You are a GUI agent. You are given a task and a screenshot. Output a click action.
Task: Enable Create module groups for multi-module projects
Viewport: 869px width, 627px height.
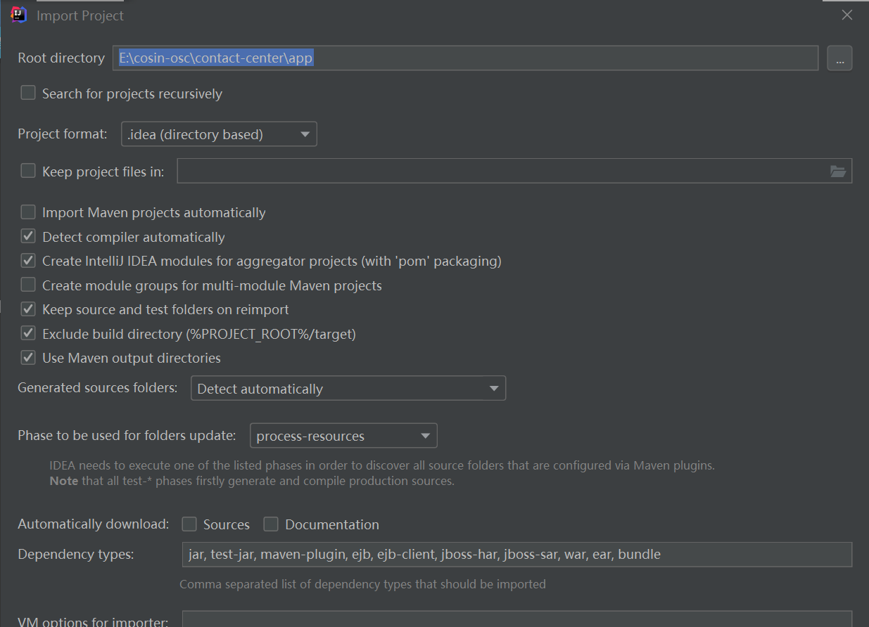coord(27,285)
